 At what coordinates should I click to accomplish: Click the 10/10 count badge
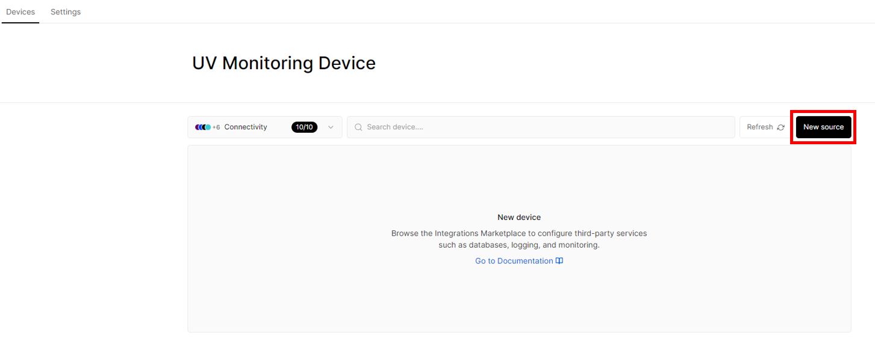click(304, 127)
